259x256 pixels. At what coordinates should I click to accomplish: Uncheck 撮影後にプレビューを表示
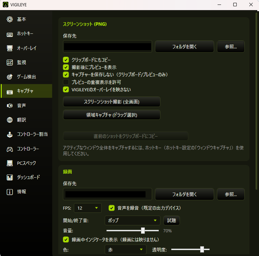66,67
